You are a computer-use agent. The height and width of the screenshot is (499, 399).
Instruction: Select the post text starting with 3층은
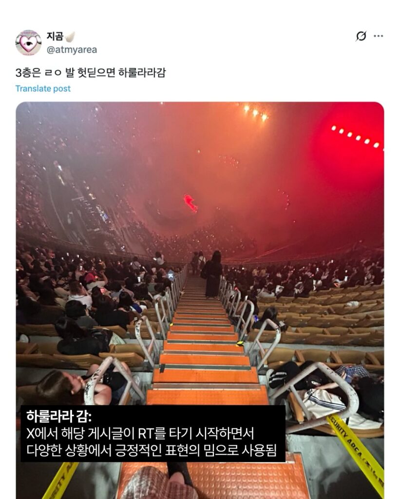tap(91, 73)
